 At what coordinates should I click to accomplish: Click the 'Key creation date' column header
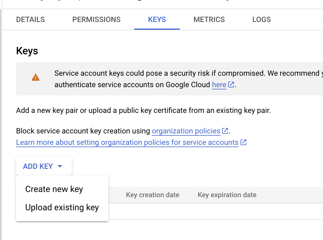point(152,195)
